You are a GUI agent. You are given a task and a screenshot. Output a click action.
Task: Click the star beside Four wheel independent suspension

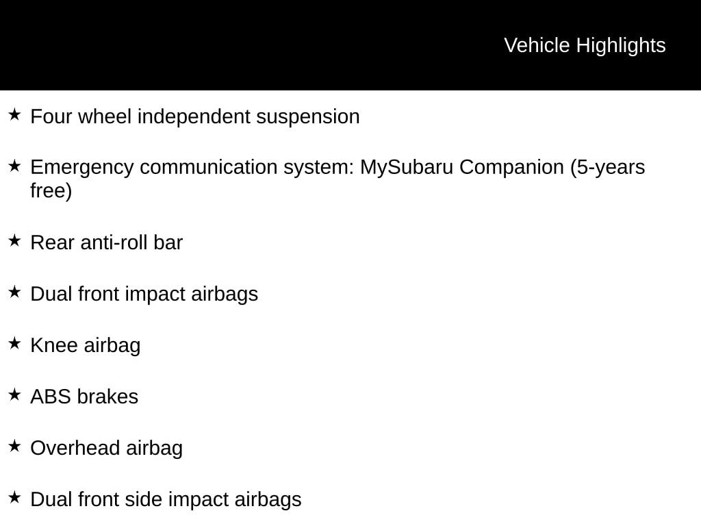pos(14,114)
